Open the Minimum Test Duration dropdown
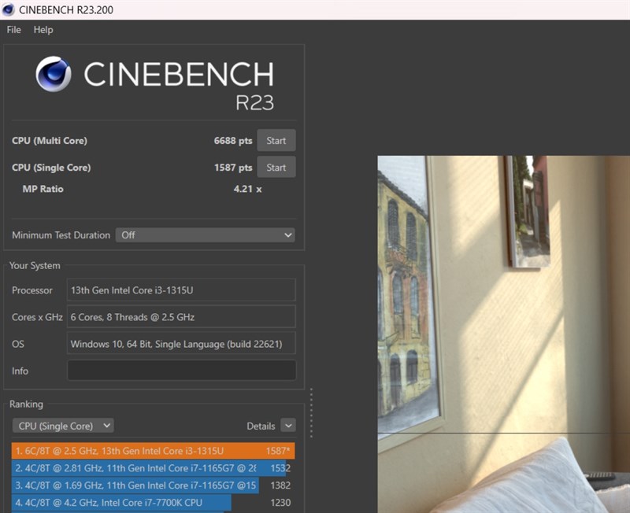The image size is (630, 513). (206, 235)
